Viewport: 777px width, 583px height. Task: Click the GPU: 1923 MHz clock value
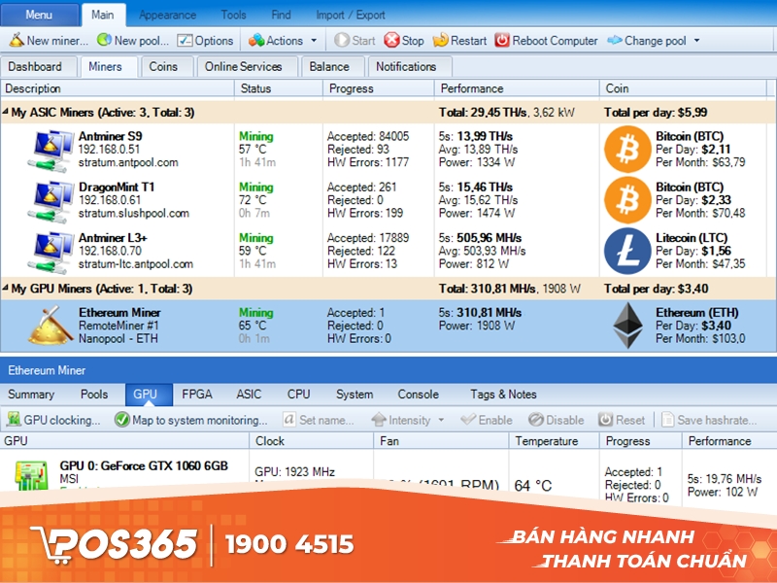click(295, 472)
